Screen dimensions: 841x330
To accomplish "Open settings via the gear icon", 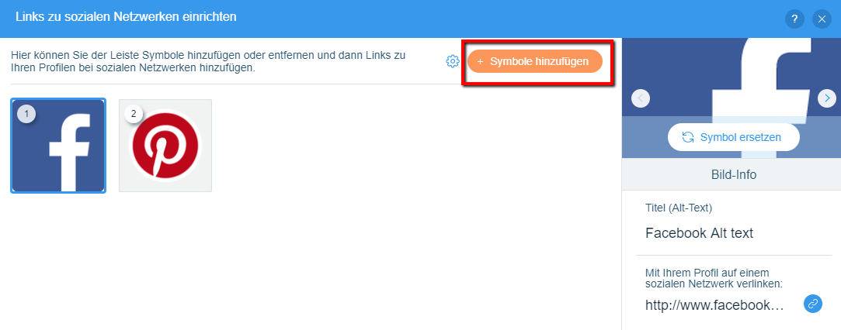I will pyautogui.click(x=453, y=61).
